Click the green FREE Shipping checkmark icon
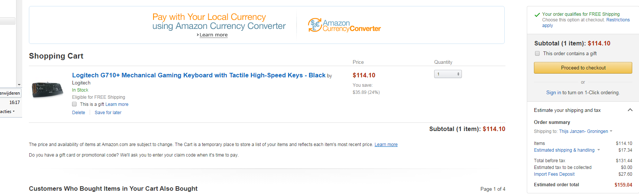Screen dimensions: 639x196 coord(537,15)
